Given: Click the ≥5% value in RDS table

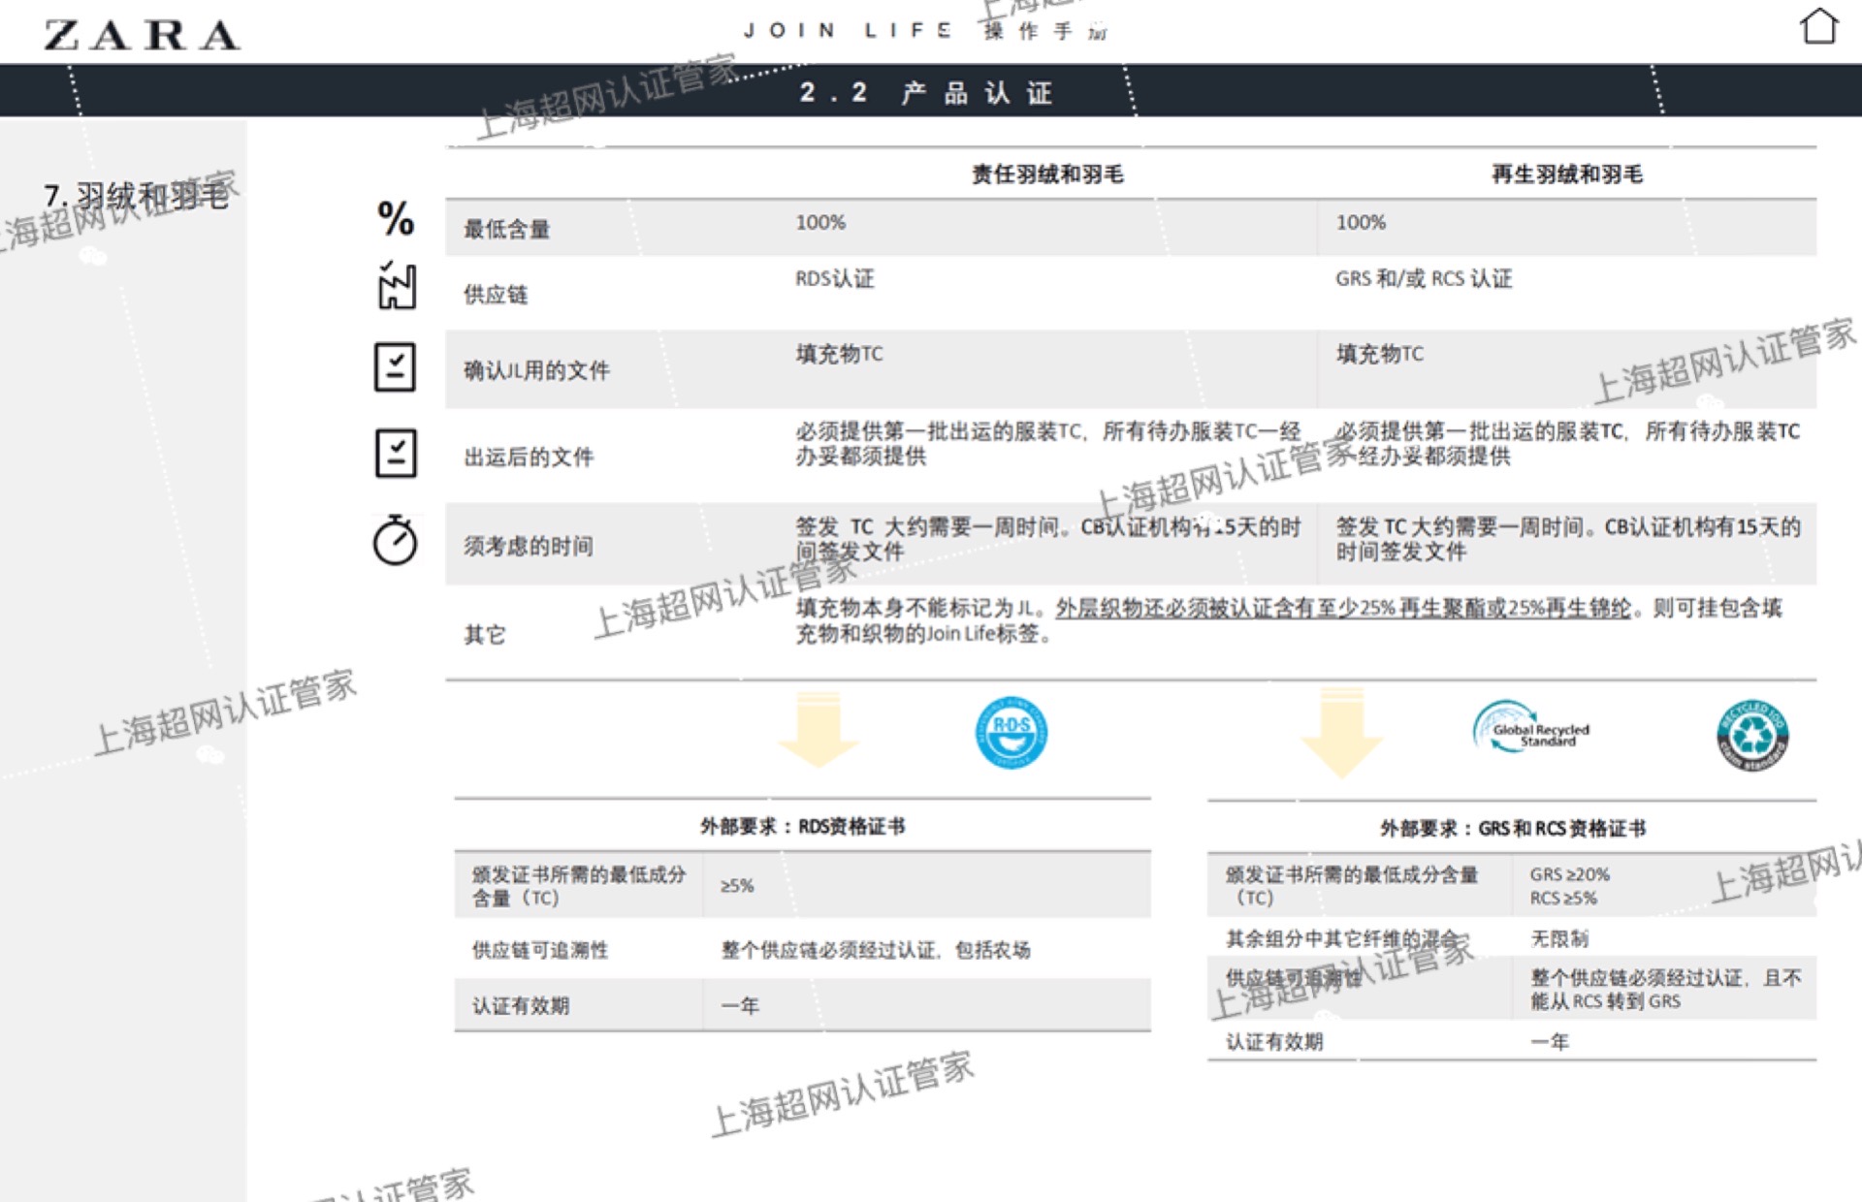Looking at the screenshot, I should [737, 886].
